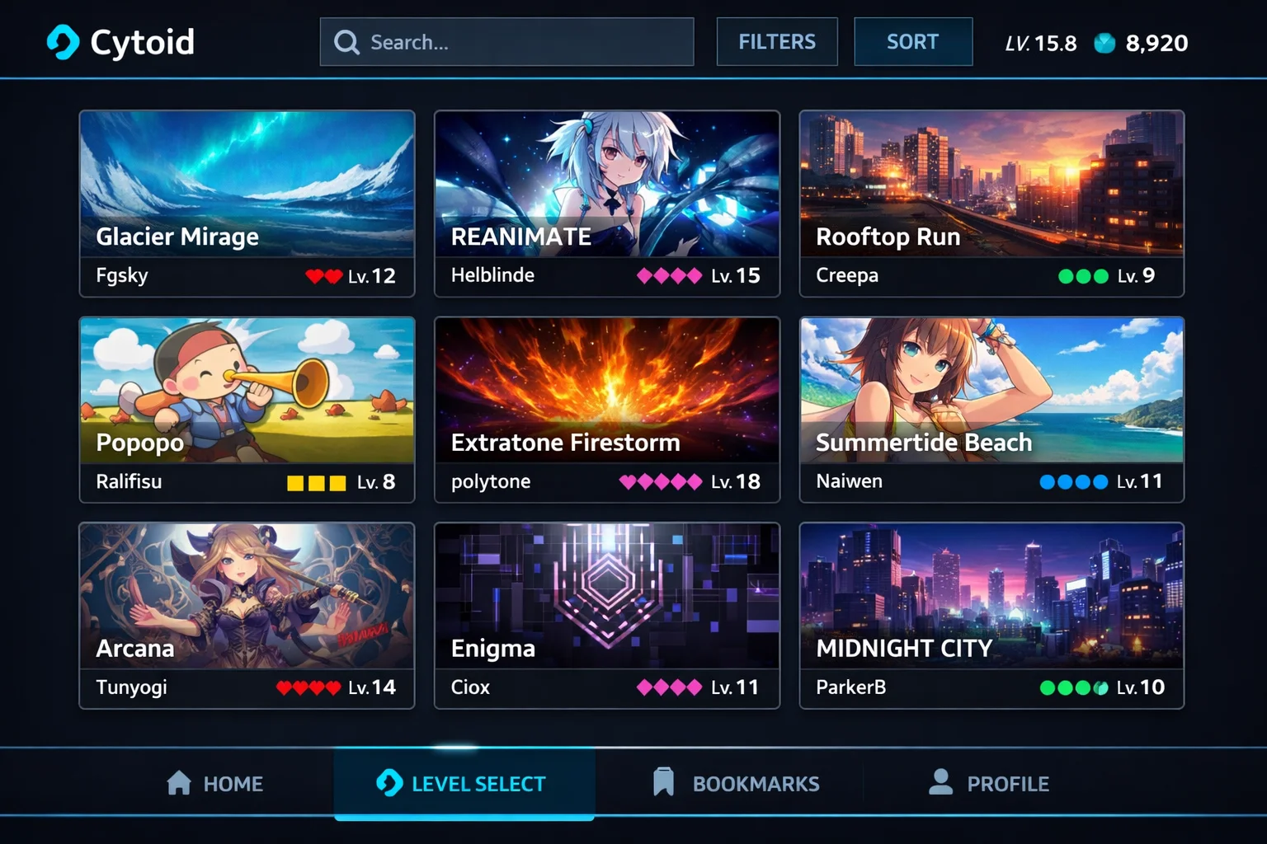The height and width of the screenshot is (844, 1267).
Task: Click the Summertide Beach level 11 label
Action: tap(1139, 481)
